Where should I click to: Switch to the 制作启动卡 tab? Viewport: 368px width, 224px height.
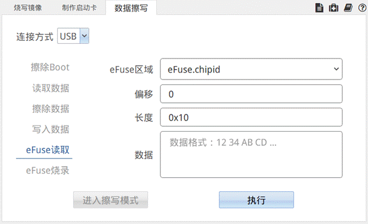[80, 8]
